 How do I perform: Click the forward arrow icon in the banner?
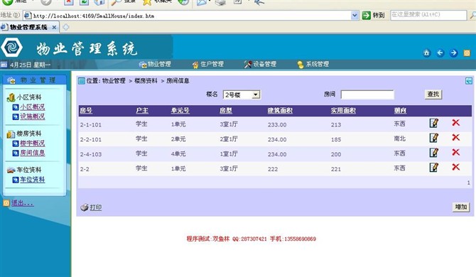[453, 53]
